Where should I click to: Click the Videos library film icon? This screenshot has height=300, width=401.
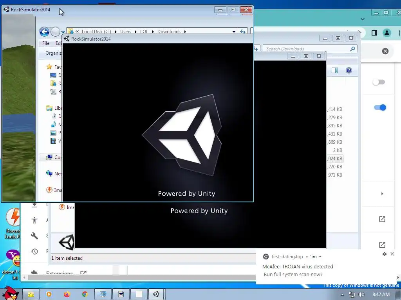pyautogui.click(x=53, y=141)
